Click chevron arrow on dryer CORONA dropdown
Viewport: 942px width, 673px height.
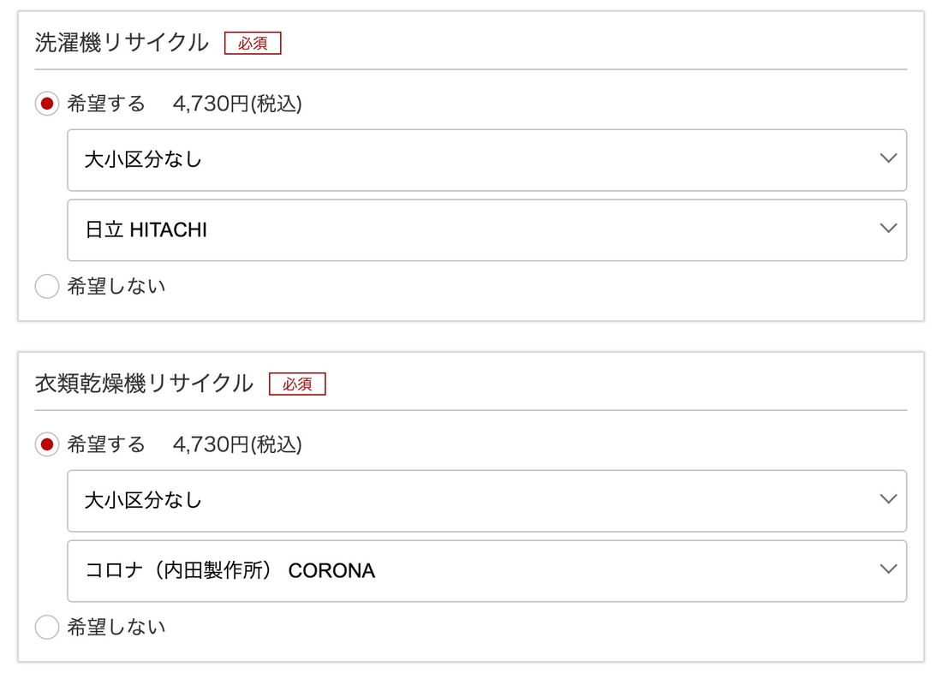coord(888,570)
